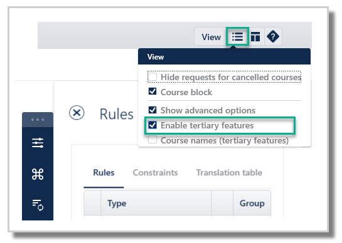Select the command symbol sidebar icon
The height and width of the screenshot is (243, 342).
click(x=38, y=174)
